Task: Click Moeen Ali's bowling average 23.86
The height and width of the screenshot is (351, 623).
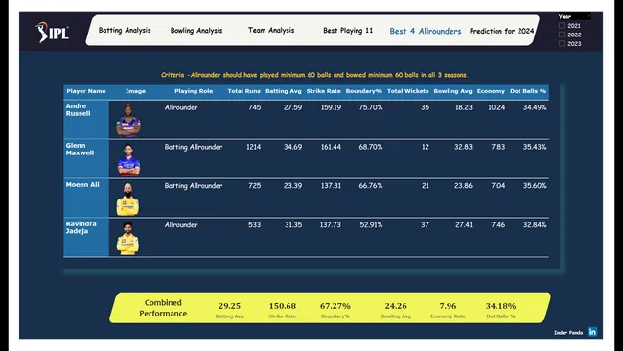Action: coord(463,186)
